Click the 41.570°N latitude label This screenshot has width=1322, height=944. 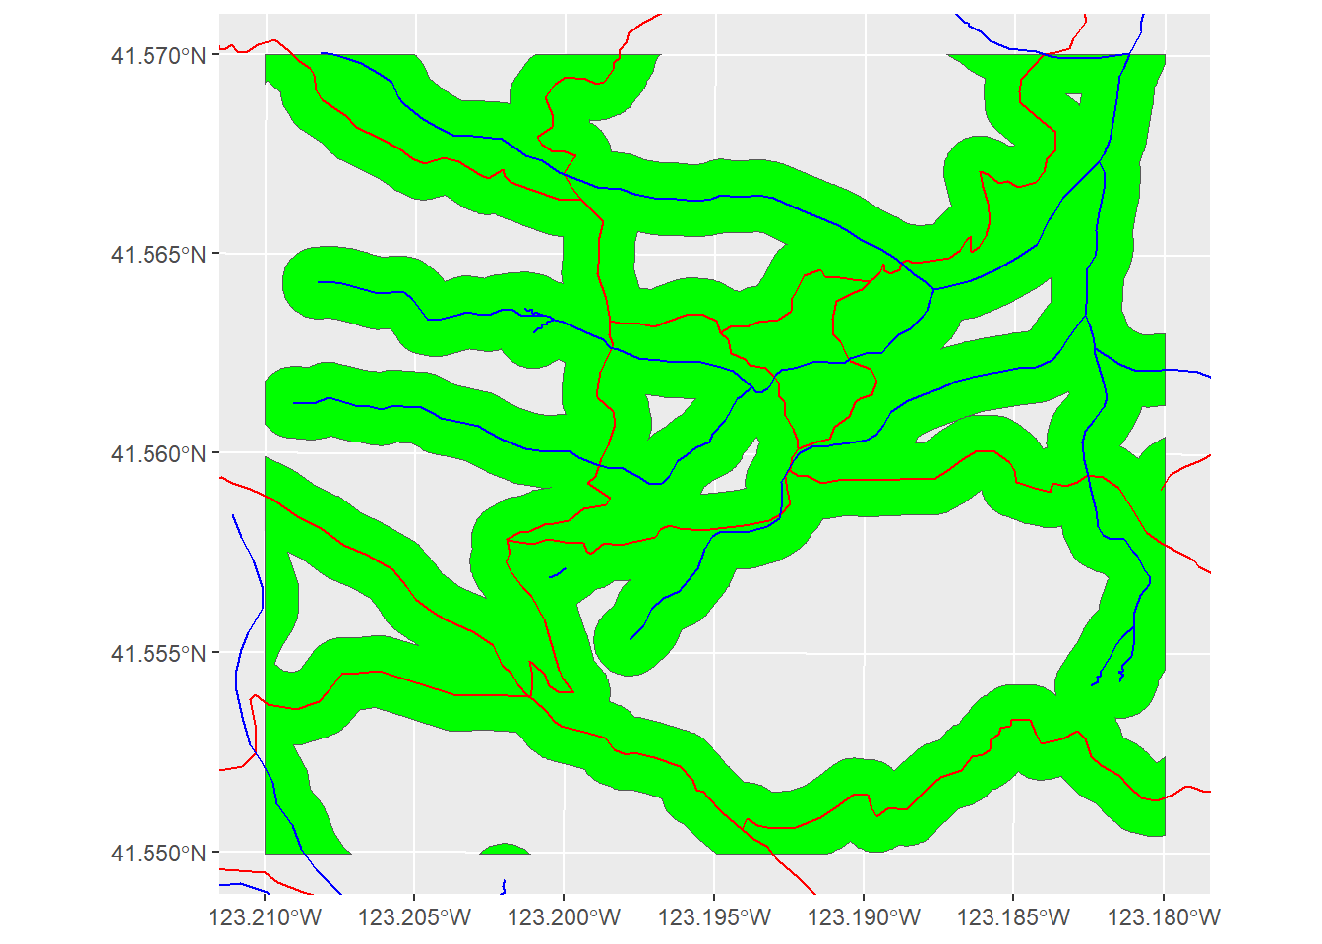coord(158,56)
